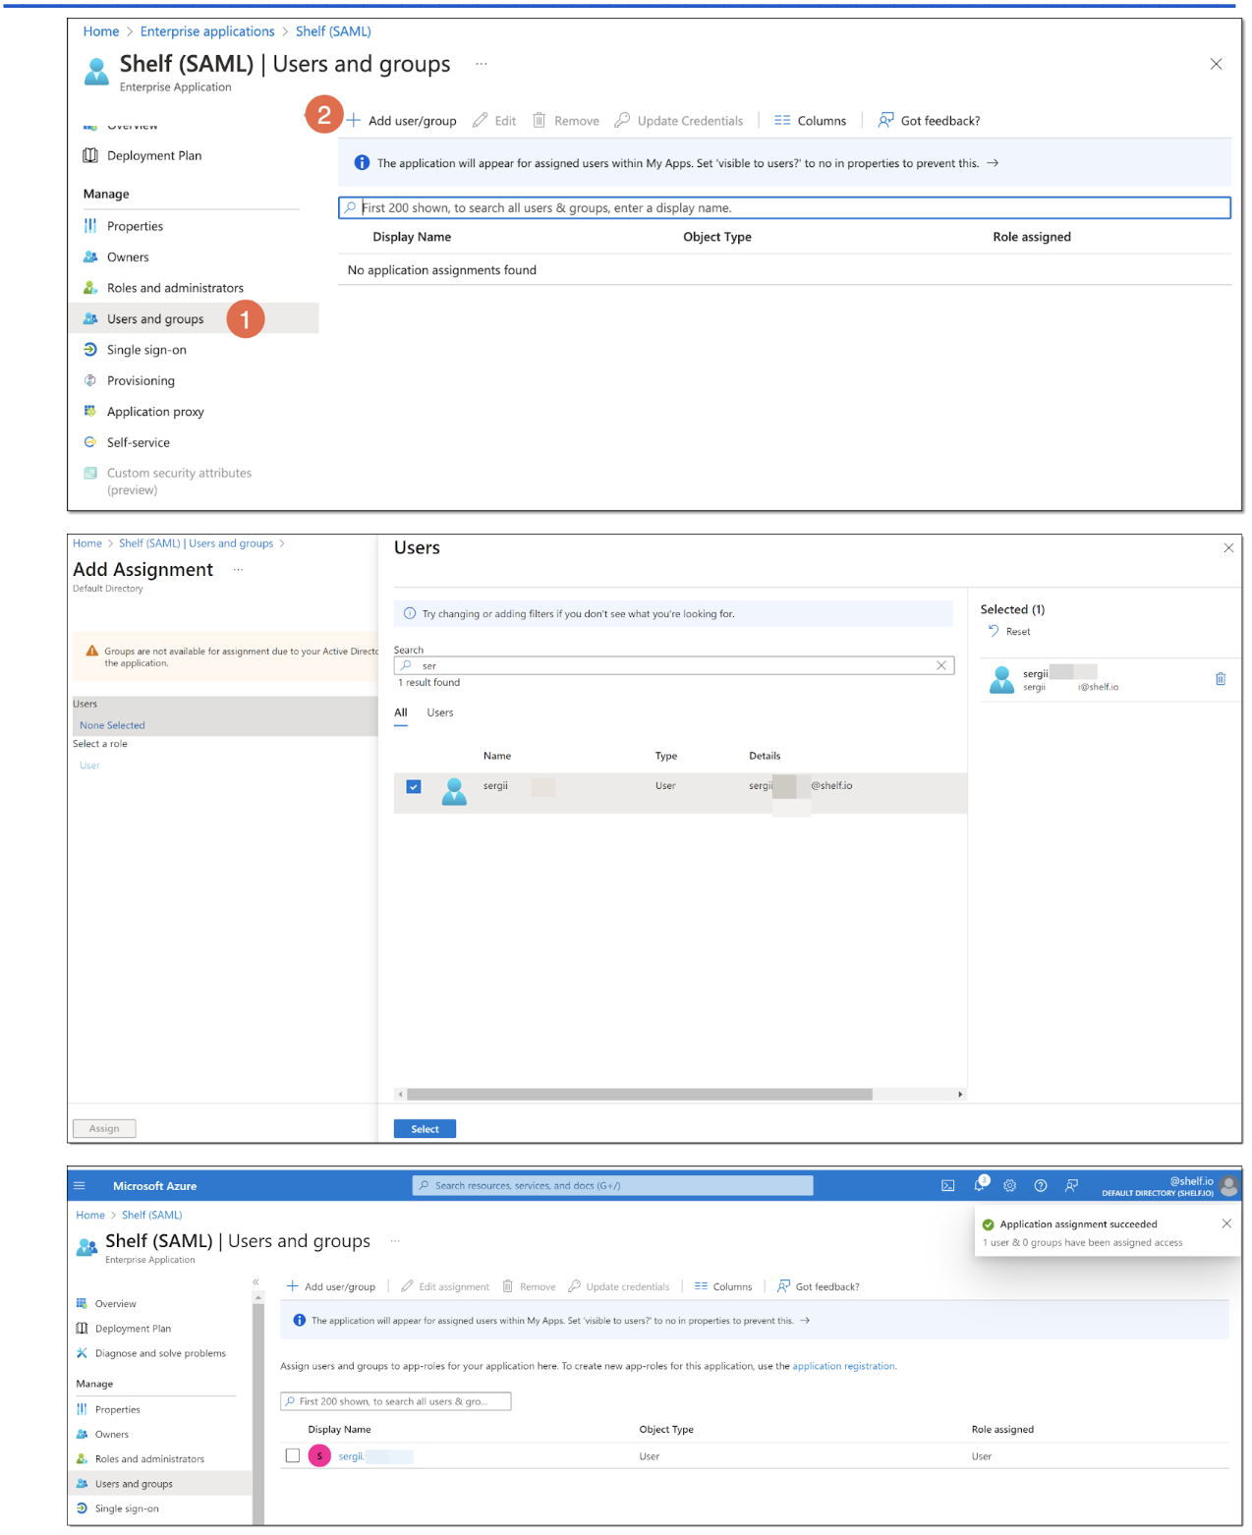Click None Selected under Users in Add Assignment
The height and width of the screenshot is (1535, 1252).
[x=112, y=725]
